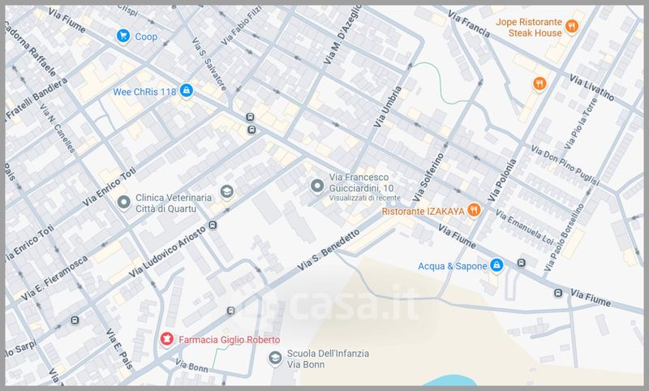Select the Wee ChRis 118 shop marker
The image size is (649, 391).
187,90
